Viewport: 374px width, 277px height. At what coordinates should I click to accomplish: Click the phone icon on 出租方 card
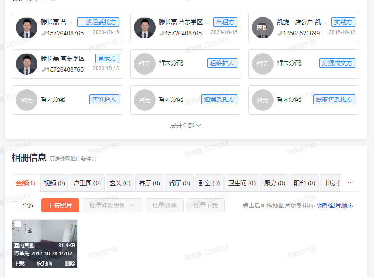point(162,33)
